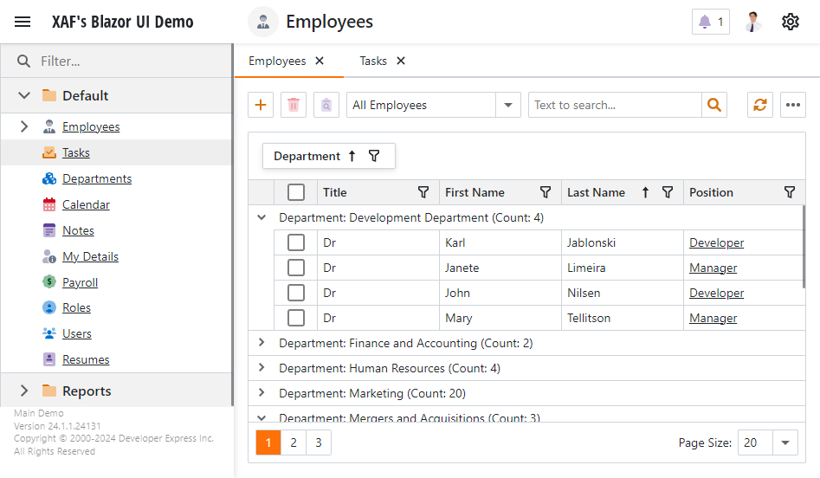Select current page 1 button
The width and height of the screenshot is (820, 478).
click(x=268, y=443)
